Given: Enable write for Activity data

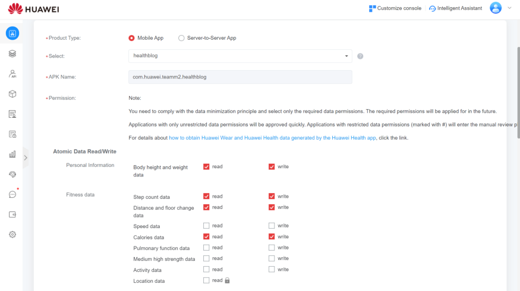Looking at the screenshot, I should coord(272,270).
